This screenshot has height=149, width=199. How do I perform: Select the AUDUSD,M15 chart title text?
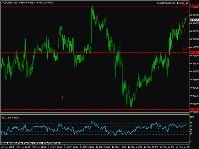[x=9, y=3]
